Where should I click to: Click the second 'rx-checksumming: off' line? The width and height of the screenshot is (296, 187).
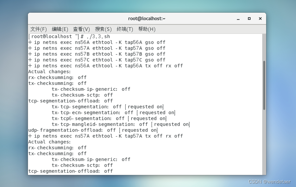tap(57, 148)
